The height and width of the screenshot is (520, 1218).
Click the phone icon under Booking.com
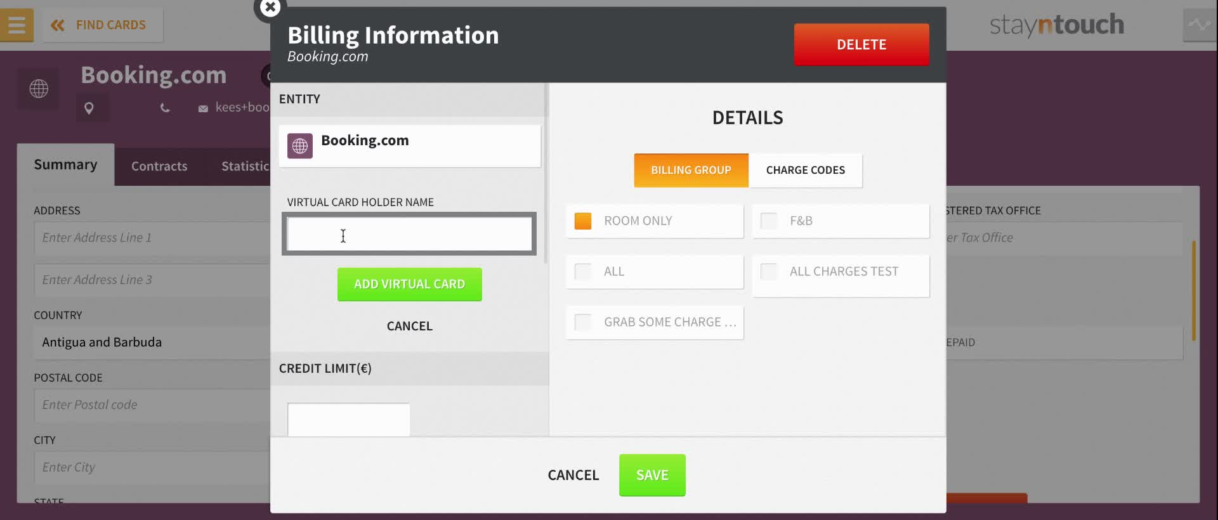(165, 108)
